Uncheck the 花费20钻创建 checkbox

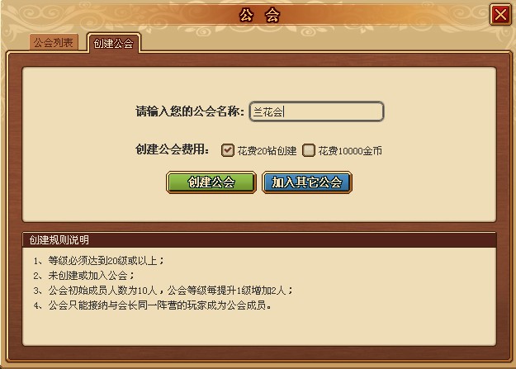click(x=227, y=150)
